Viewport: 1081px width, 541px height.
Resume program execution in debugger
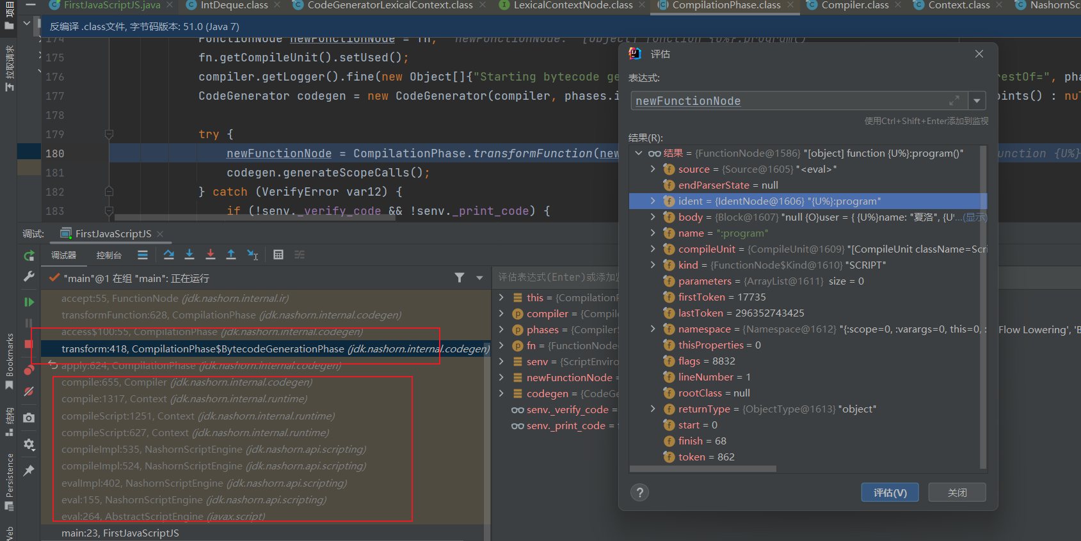(x=29, y=302)
